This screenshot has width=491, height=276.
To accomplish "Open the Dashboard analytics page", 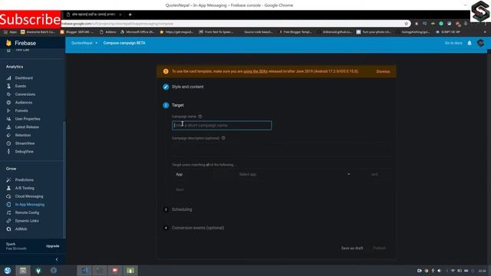I will pyautogui.click(x=24, y=78).
